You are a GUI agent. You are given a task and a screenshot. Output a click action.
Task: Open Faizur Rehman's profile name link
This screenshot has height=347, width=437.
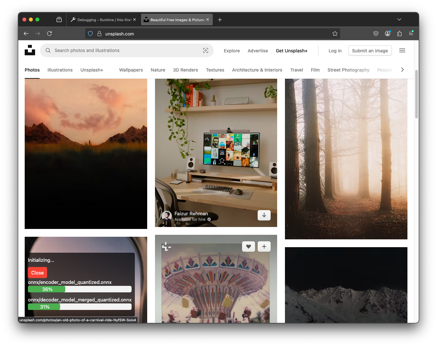point(191,213)
